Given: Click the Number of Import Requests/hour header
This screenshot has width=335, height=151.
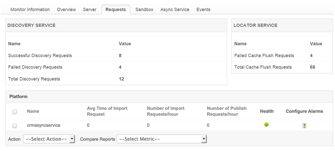Looking at the screenshot, I should pyautogui.click(x=165, y=111).
